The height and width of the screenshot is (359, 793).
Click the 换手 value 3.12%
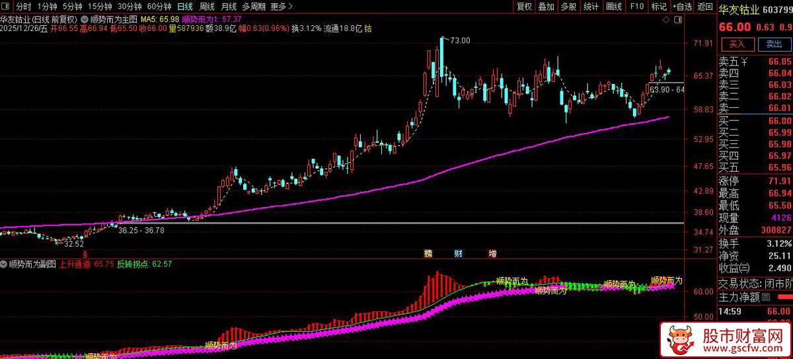[779, 243]
